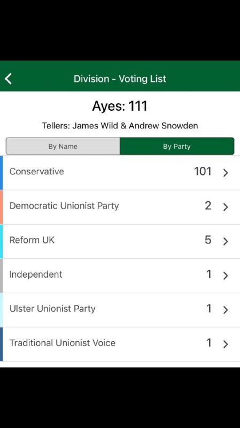The image size is (240, 428).
Task: Select the Ulster Unionist Party label
Action: coord(52,309)
